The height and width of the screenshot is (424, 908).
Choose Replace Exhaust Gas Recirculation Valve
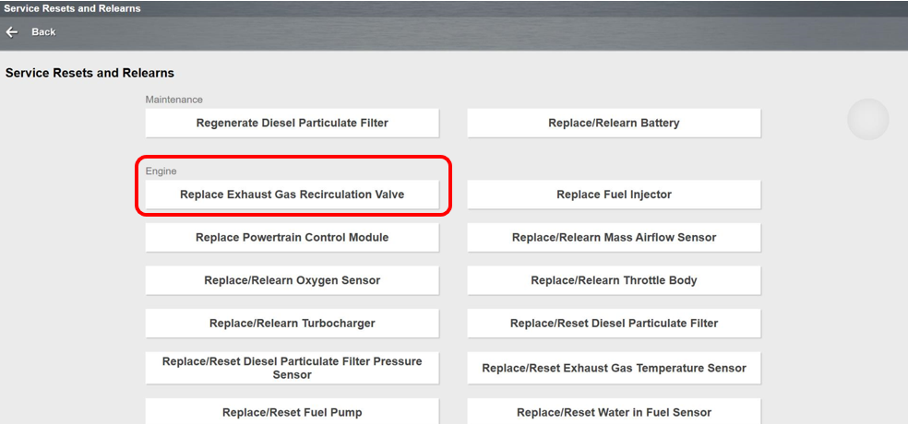[292, 194]
